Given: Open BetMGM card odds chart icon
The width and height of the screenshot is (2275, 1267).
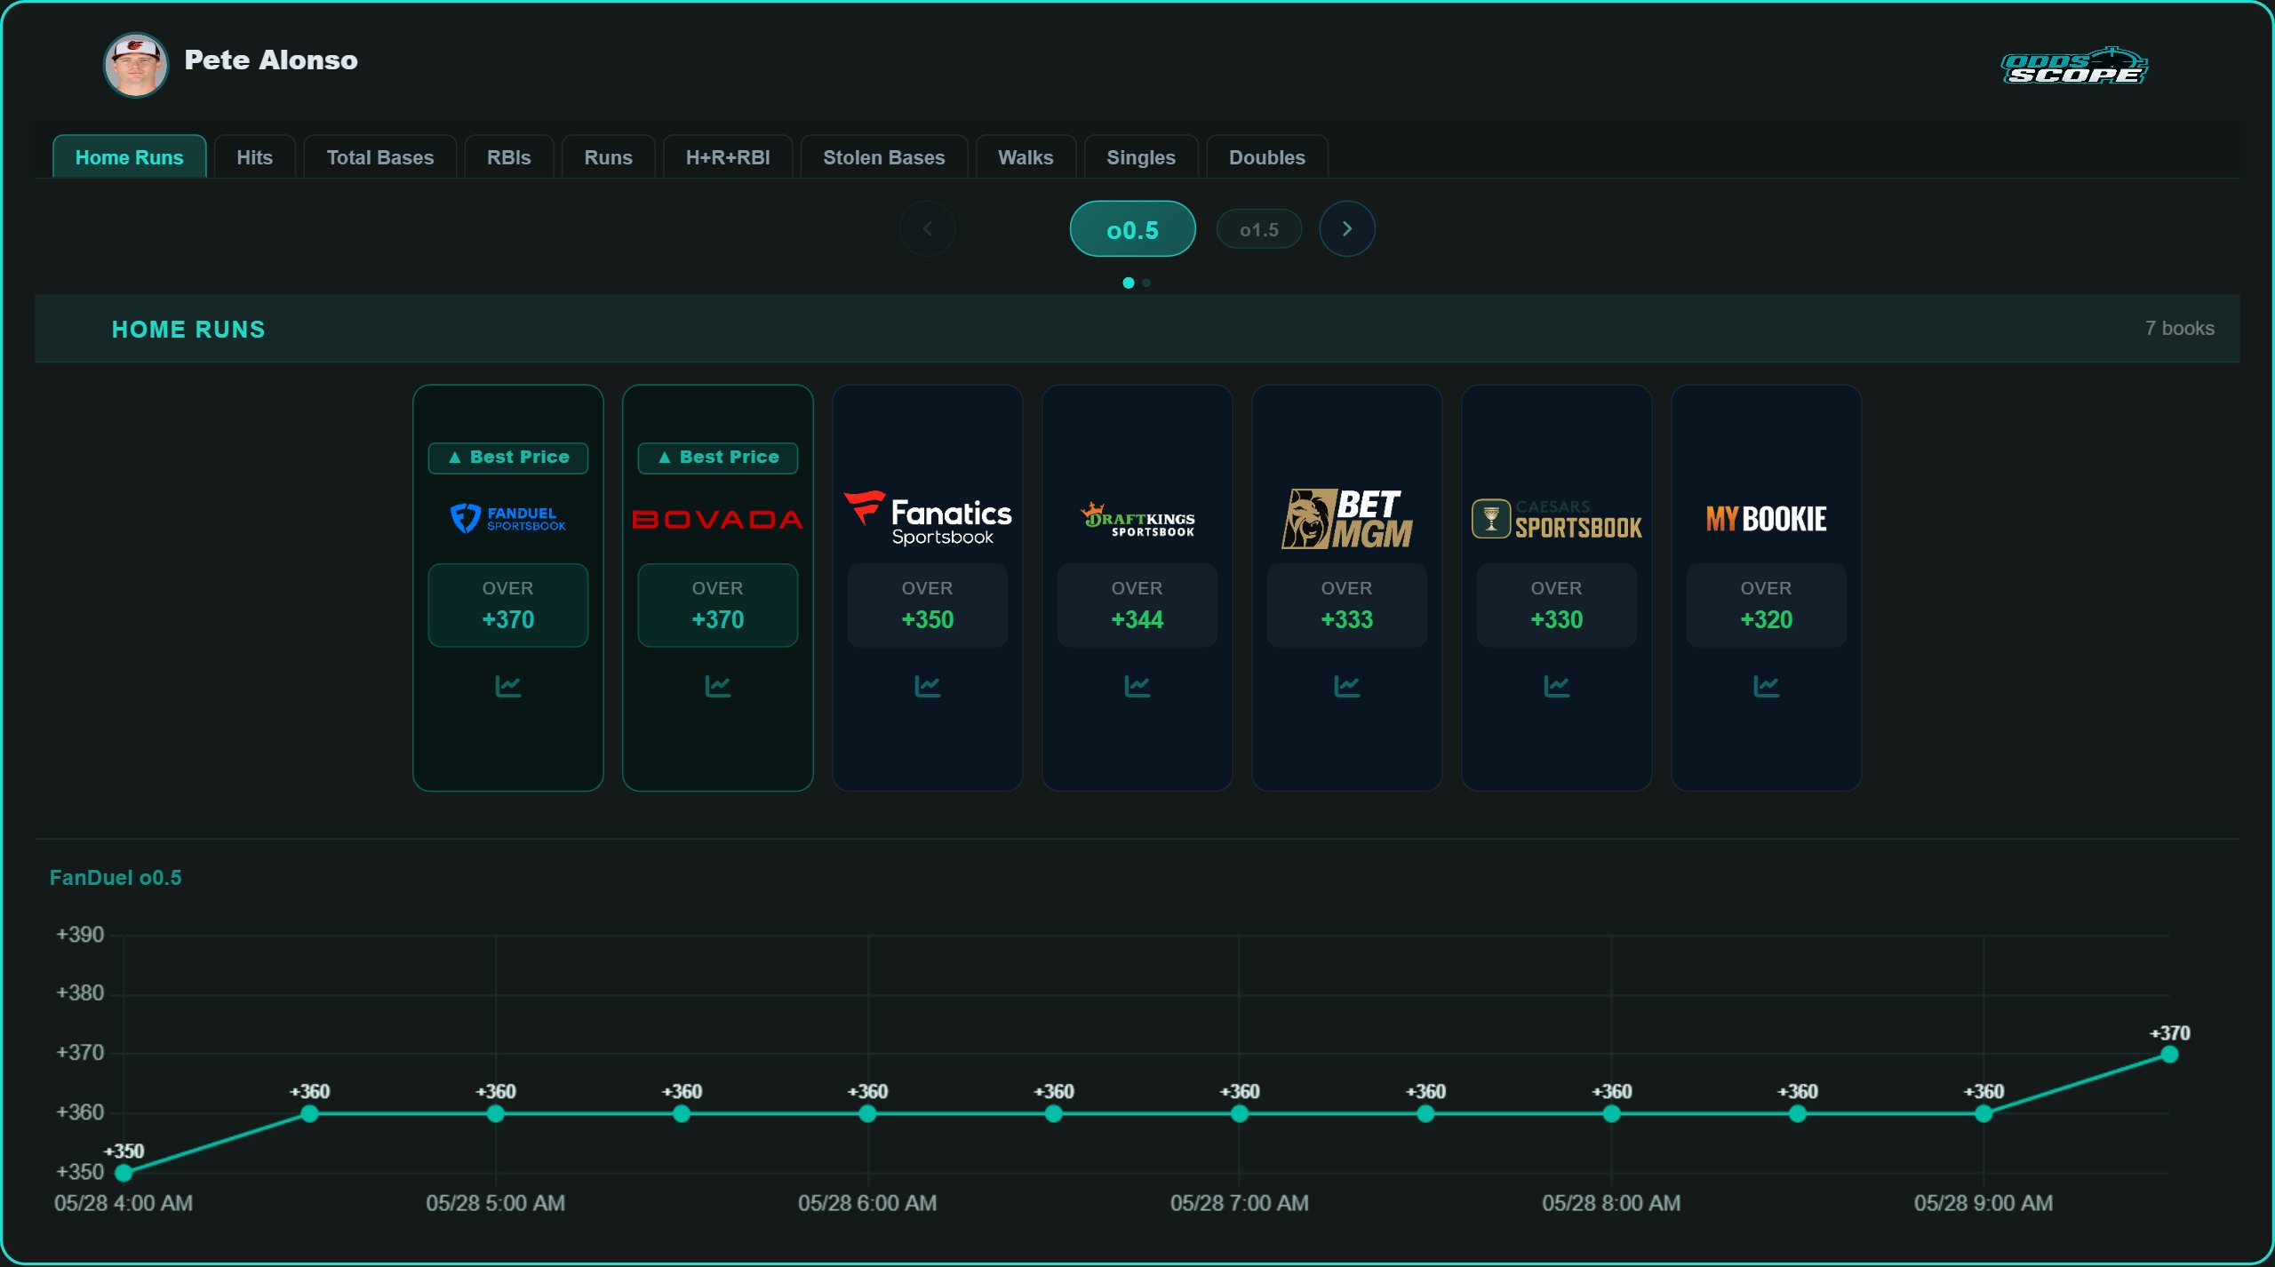Looking at the screenshot, I should [1346, 686].
